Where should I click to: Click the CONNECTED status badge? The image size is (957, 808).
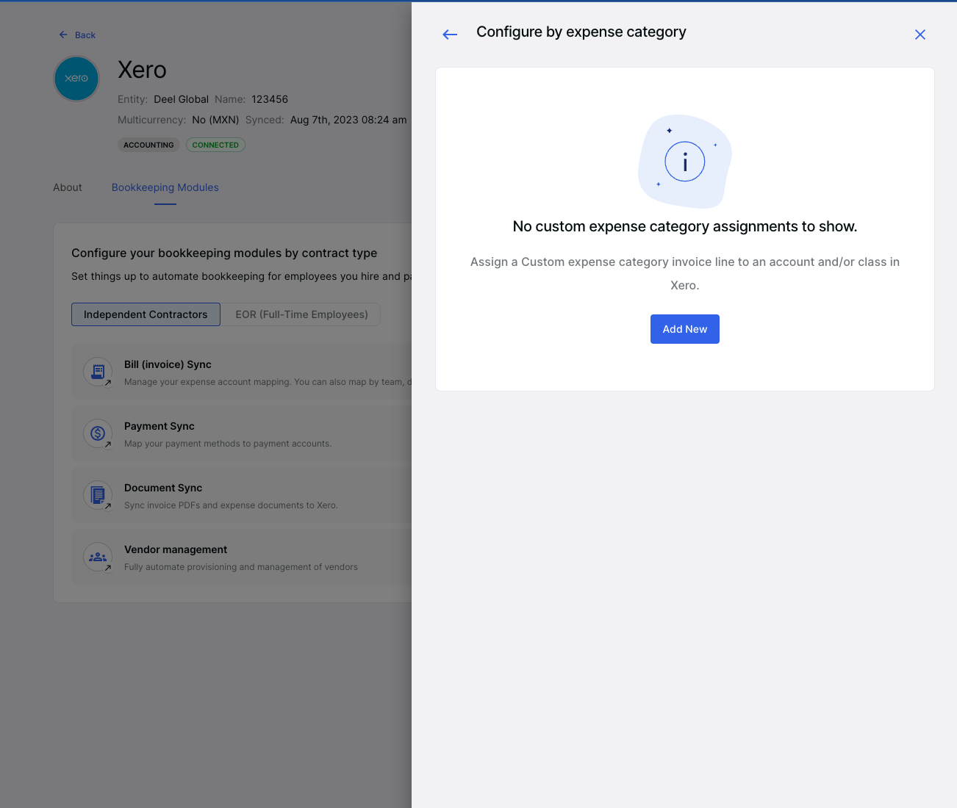[215, 145]
